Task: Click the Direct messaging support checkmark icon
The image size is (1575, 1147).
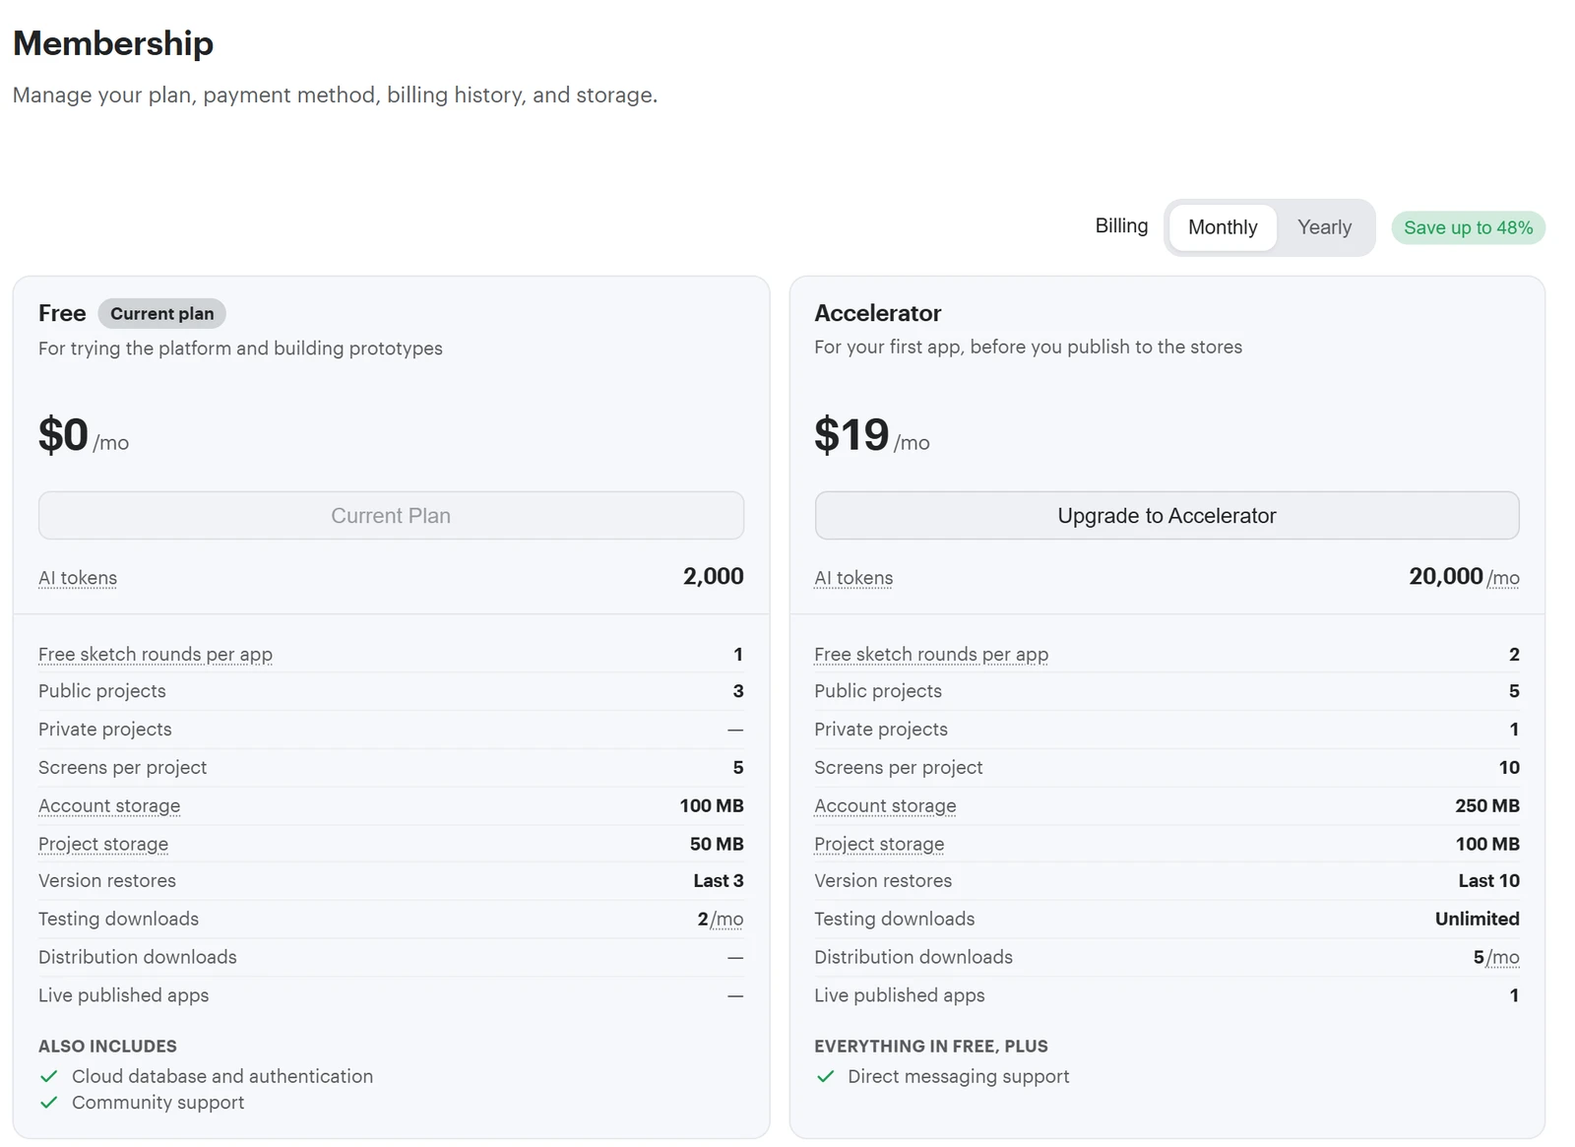Action: click(x=825, y=1076)
